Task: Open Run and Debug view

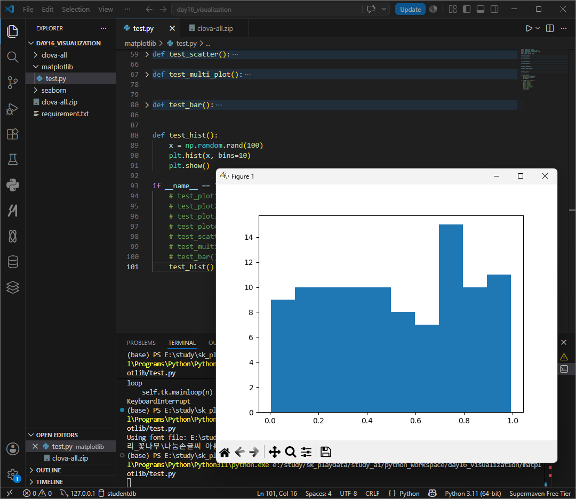Action: 12,109
